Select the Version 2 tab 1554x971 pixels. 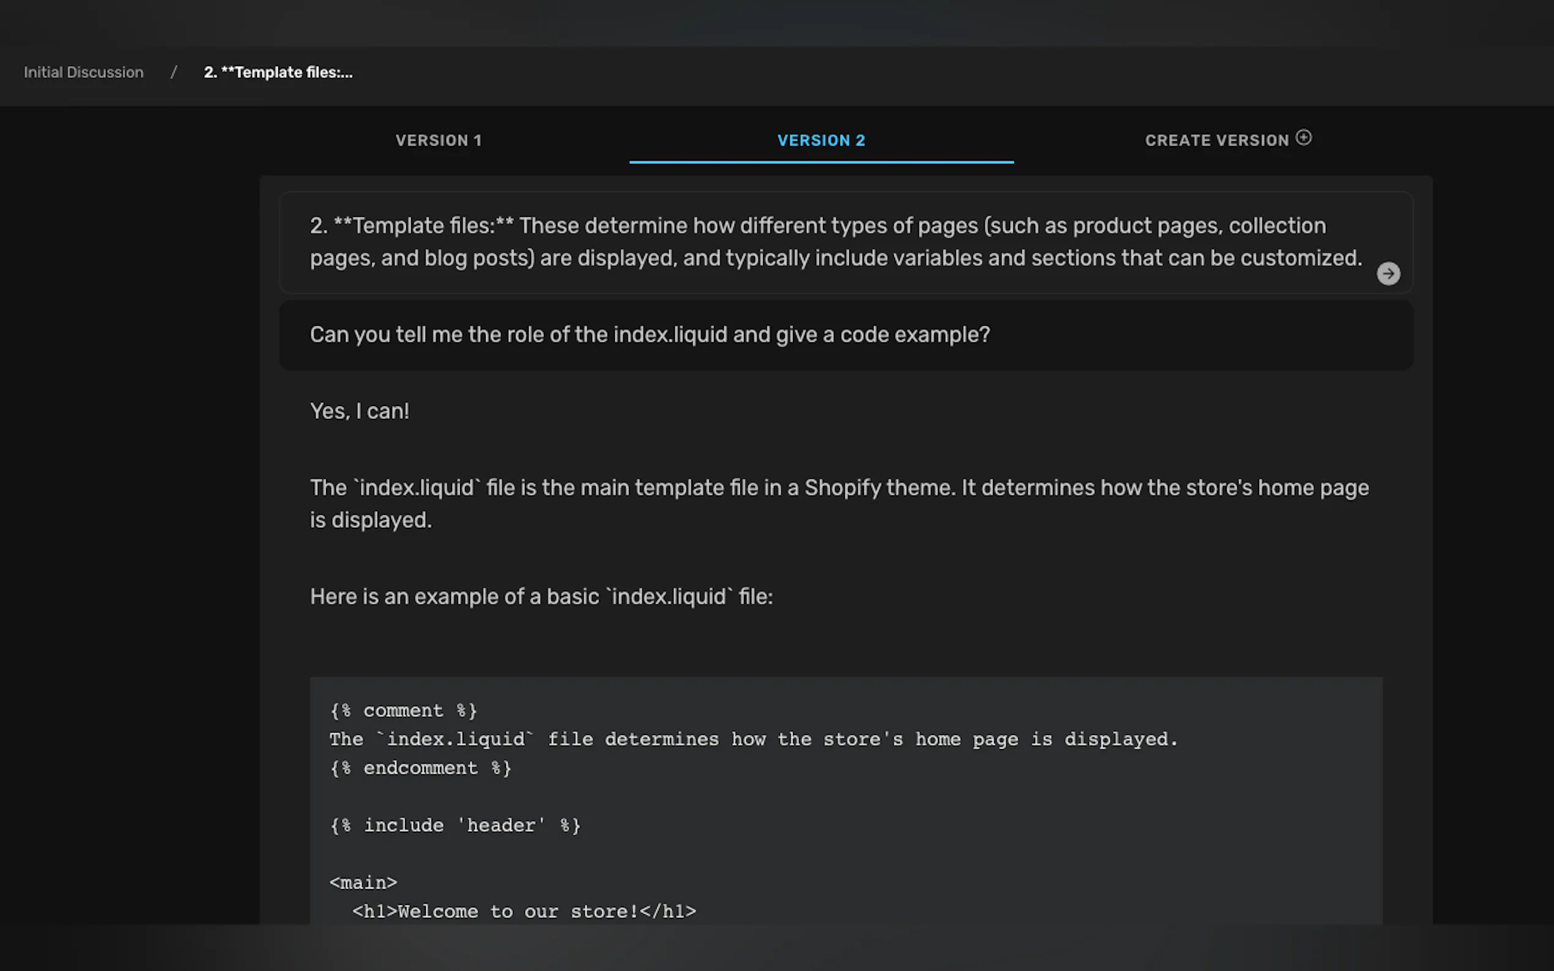pos(821,141)
